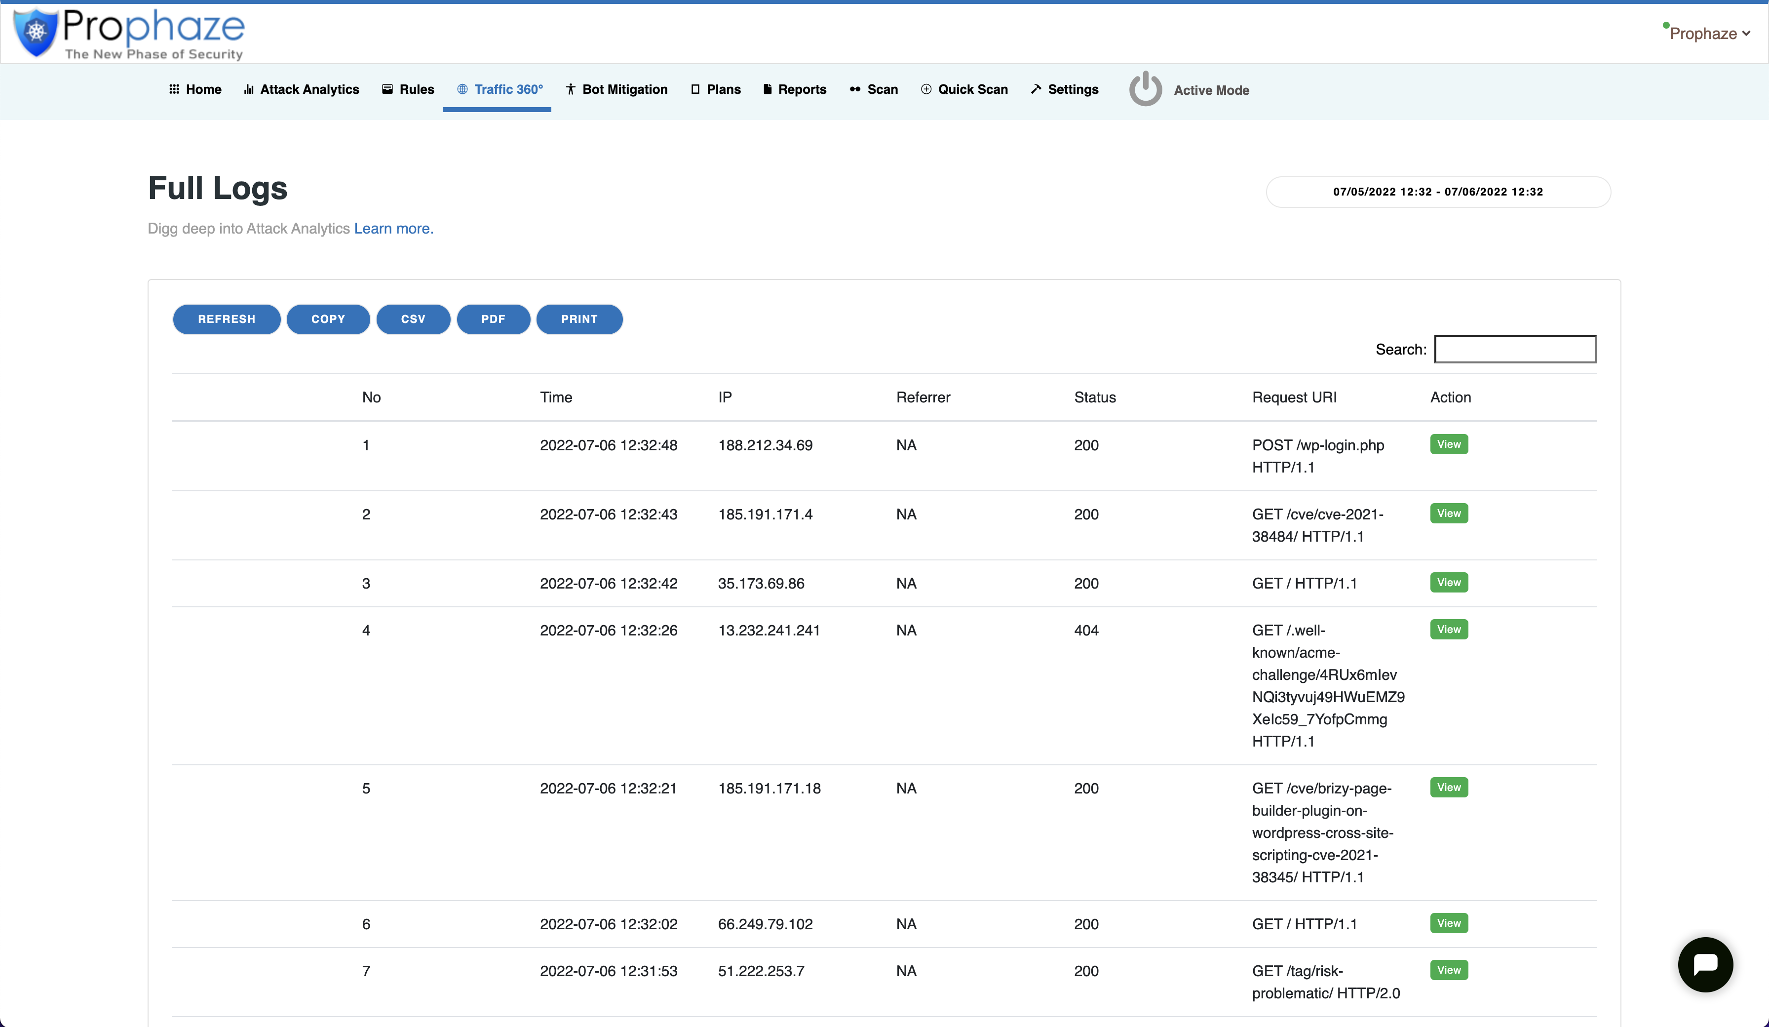Image resolution: width=1769 pixels, height=1027 pixels.
Task: Go to the Plans menu
Action: click(x=723, y=89)
